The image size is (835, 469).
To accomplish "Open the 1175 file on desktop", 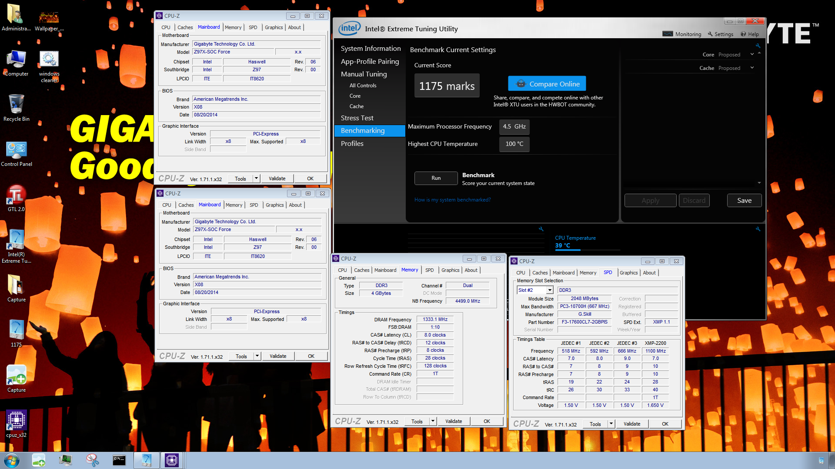I will [16, 334].
